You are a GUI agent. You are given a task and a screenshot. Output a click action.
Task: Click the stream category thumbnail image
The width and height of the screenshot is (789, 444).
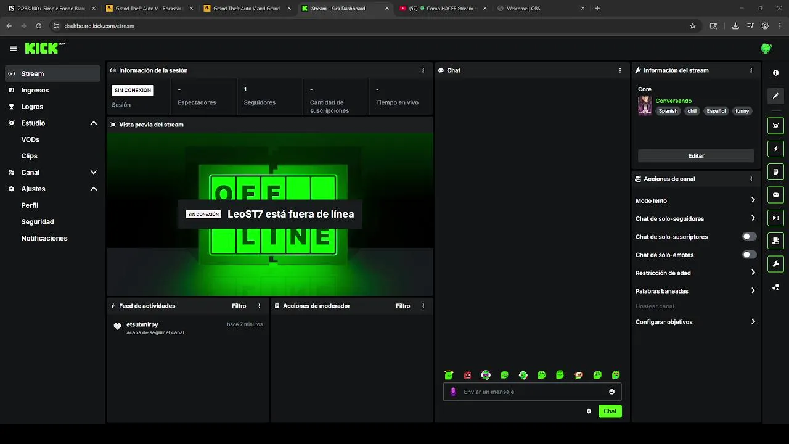click(x=645, y=105)
